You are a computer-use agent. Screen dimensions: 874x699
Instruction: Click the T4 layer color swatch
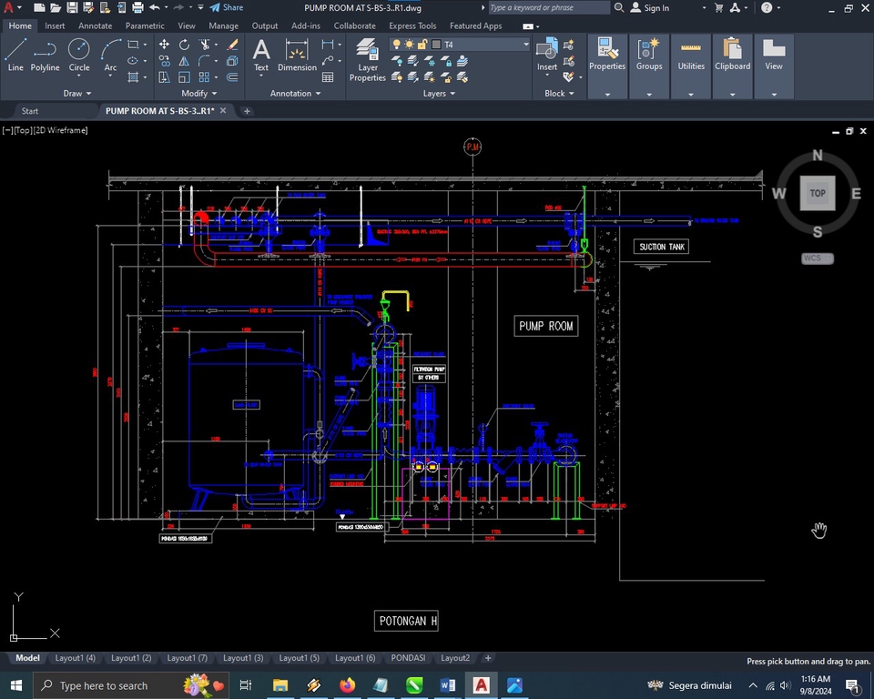point(436,44)
